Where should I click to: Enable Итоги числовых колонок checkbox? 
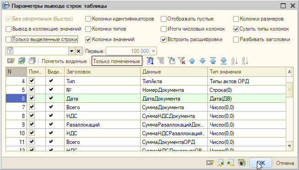[x=163, y=29]
